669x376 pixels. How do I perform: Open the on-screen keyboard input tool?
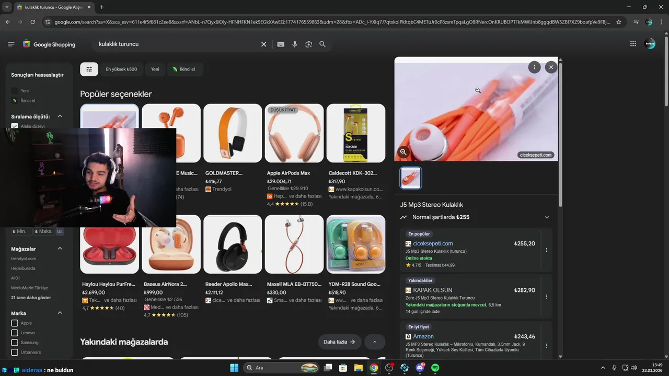[x=281, y=44]
